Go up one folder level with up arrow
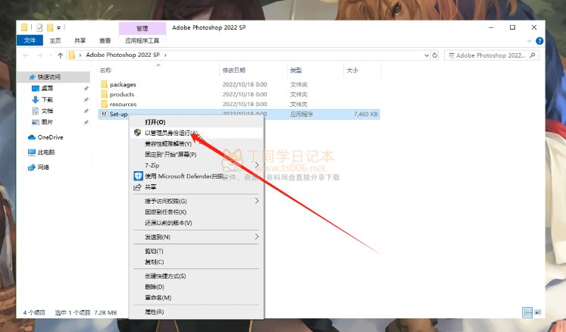This screenshot has width=566, height=332. pos(61,55)
